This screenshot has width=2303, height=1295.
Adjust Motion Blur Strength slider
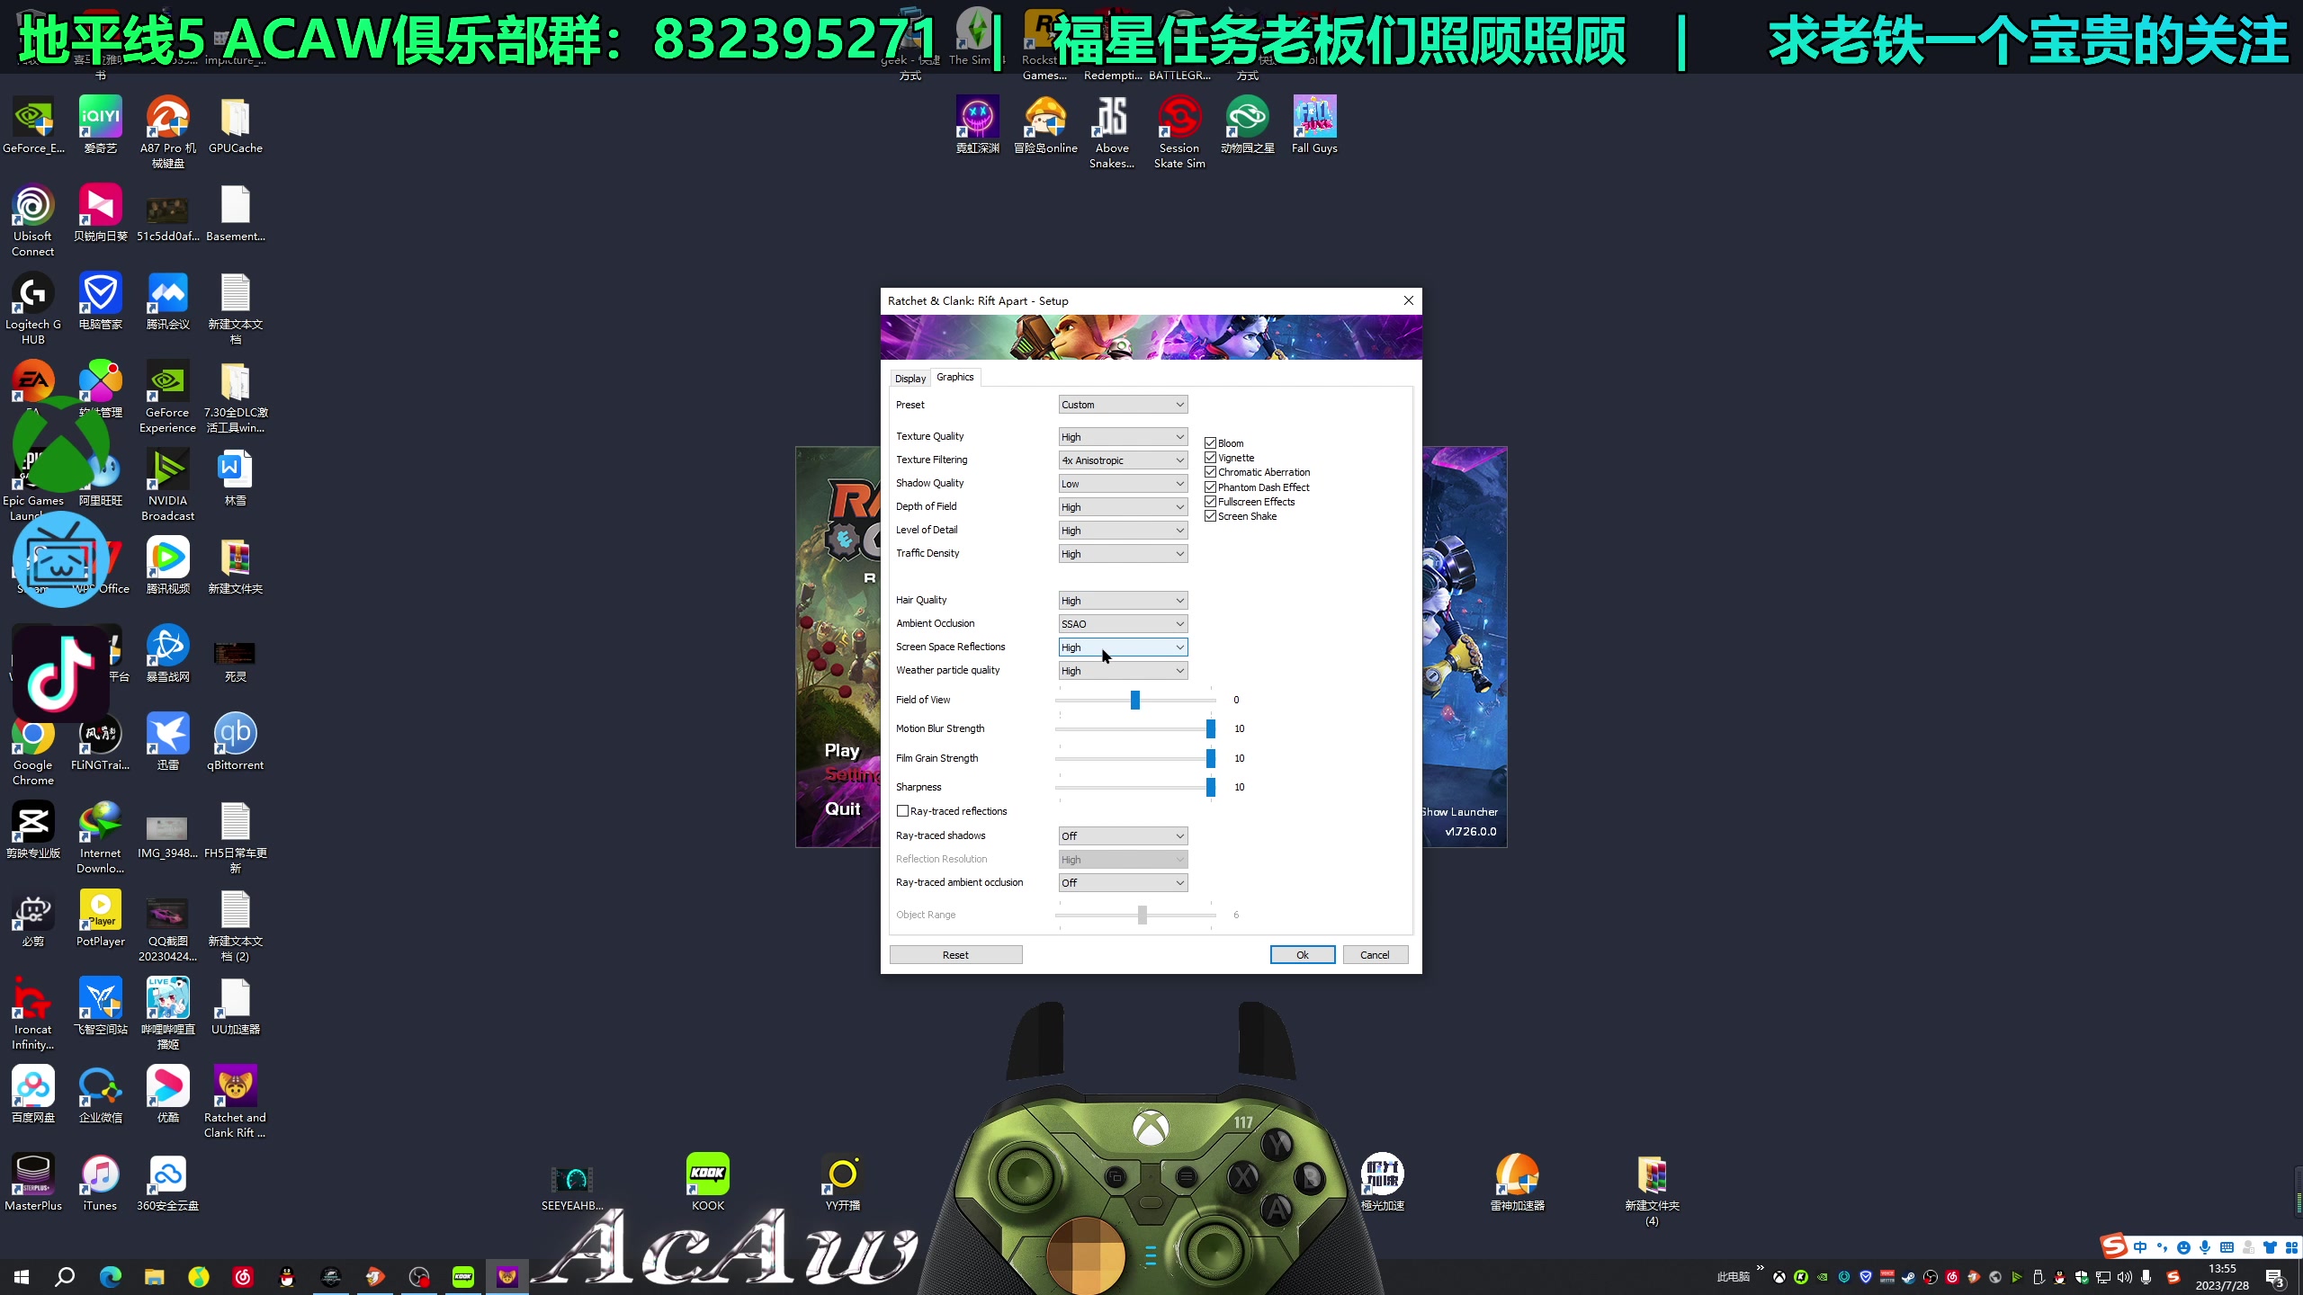click(1211, 728)
